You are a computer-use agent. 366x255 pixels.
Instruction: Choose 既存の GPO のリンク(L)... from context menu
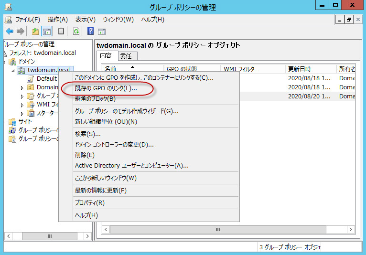click(106, 88)
